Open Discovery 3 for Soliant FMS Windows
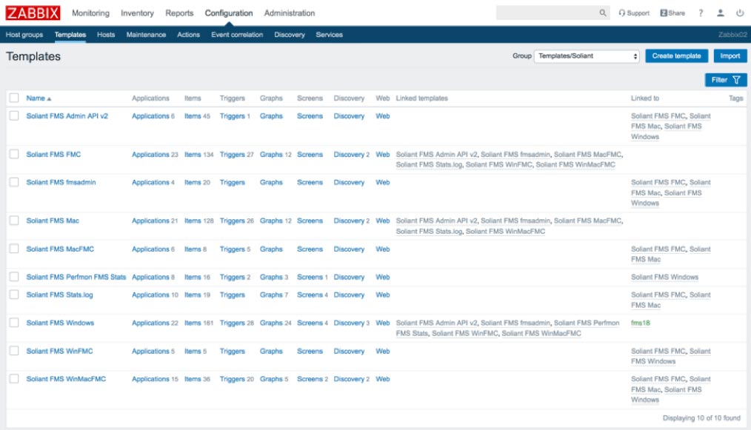This screenshot has height=430, width=751. pyautogui.click(x=349, y=323)
